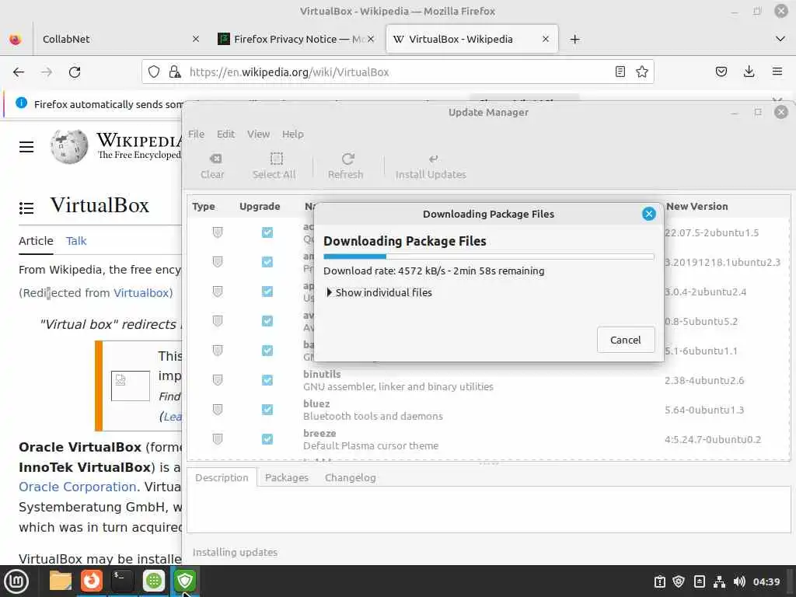Open the Files folder in taskbar
This screenshot has height=597, width=796.
click(61, 581)
